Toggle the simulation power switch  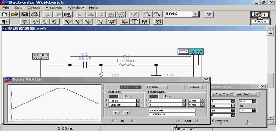pos(260,15)
